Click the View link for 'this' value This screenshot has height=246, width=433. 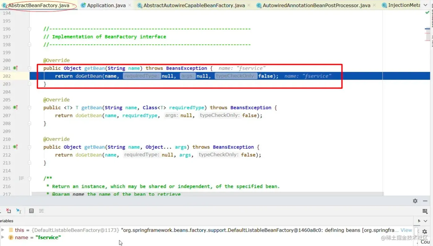pyautogui.click(x=406, y=230)
